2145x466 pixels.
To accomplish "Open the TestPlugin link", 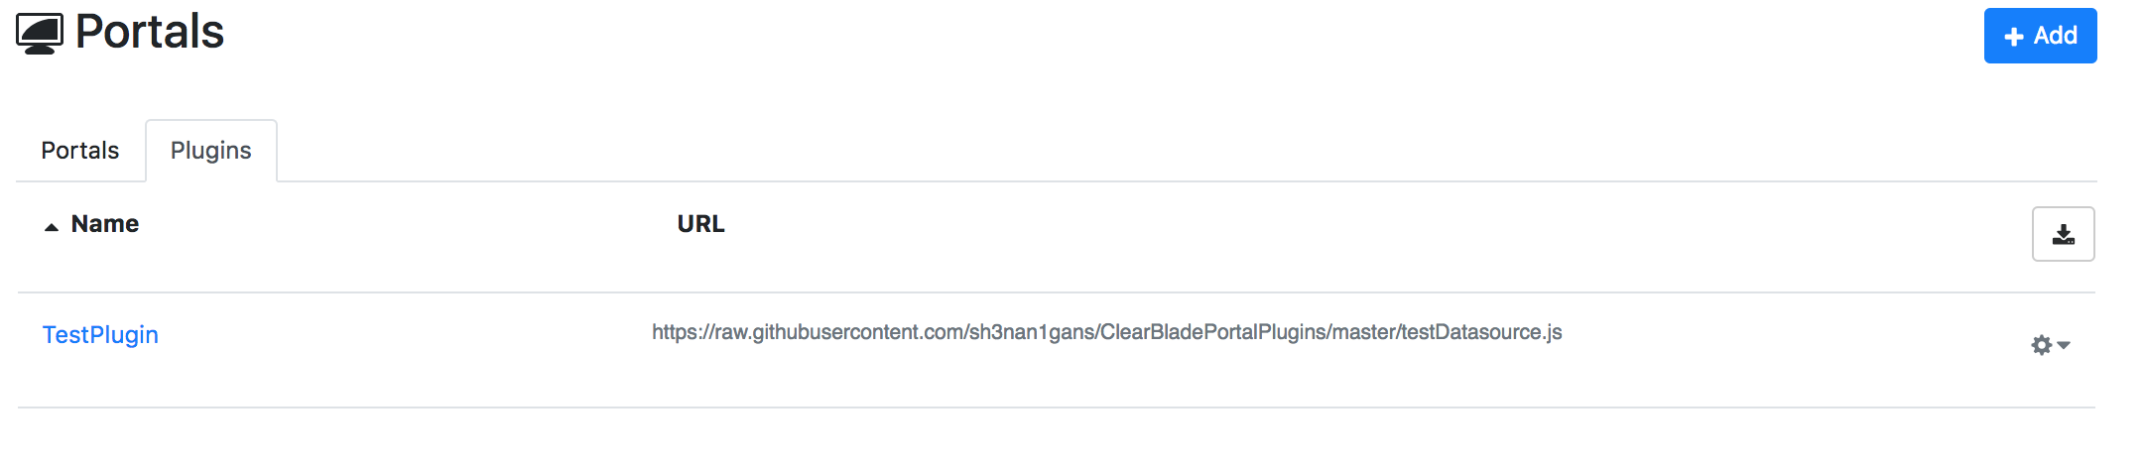I will (x=100, y=335).
